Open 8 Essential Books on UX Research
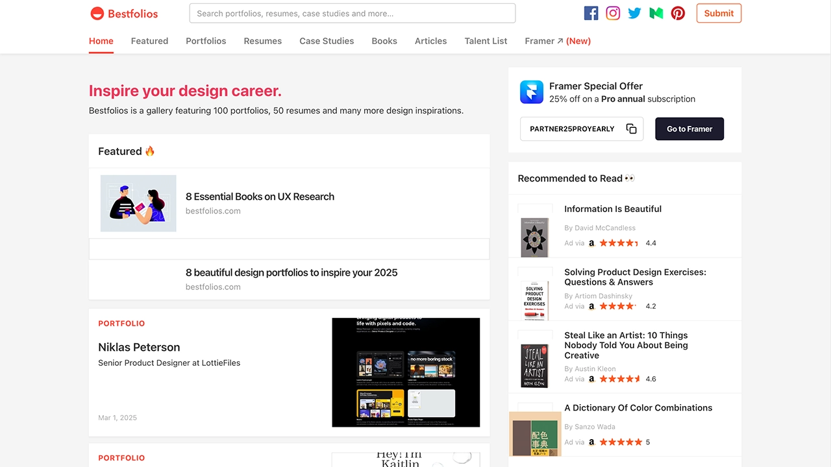 [x=260, y=197]
